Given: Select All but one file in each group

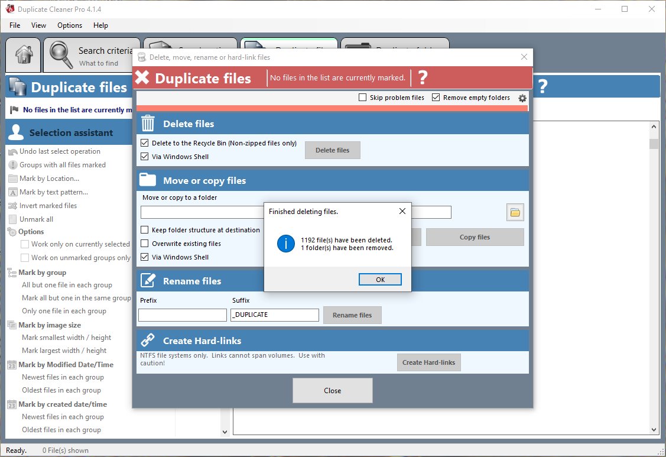Looking at the screenshot, I should pyautogui.click(x=67, y=285).
